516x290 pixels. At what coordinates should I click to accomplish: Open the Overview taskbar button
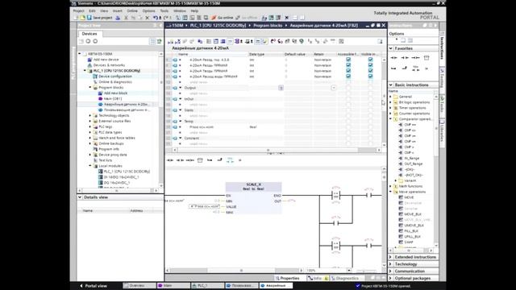(x=139, y=286)
